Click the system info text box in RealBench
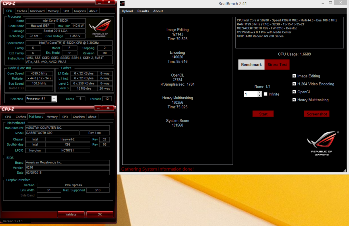Viewport: 349px width, 226px height. 289,33
